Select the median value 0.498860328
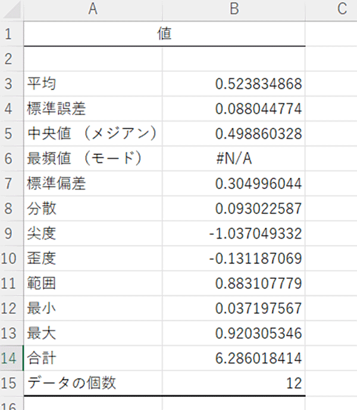Screen dimensions: 357x410 pos(233,133)
